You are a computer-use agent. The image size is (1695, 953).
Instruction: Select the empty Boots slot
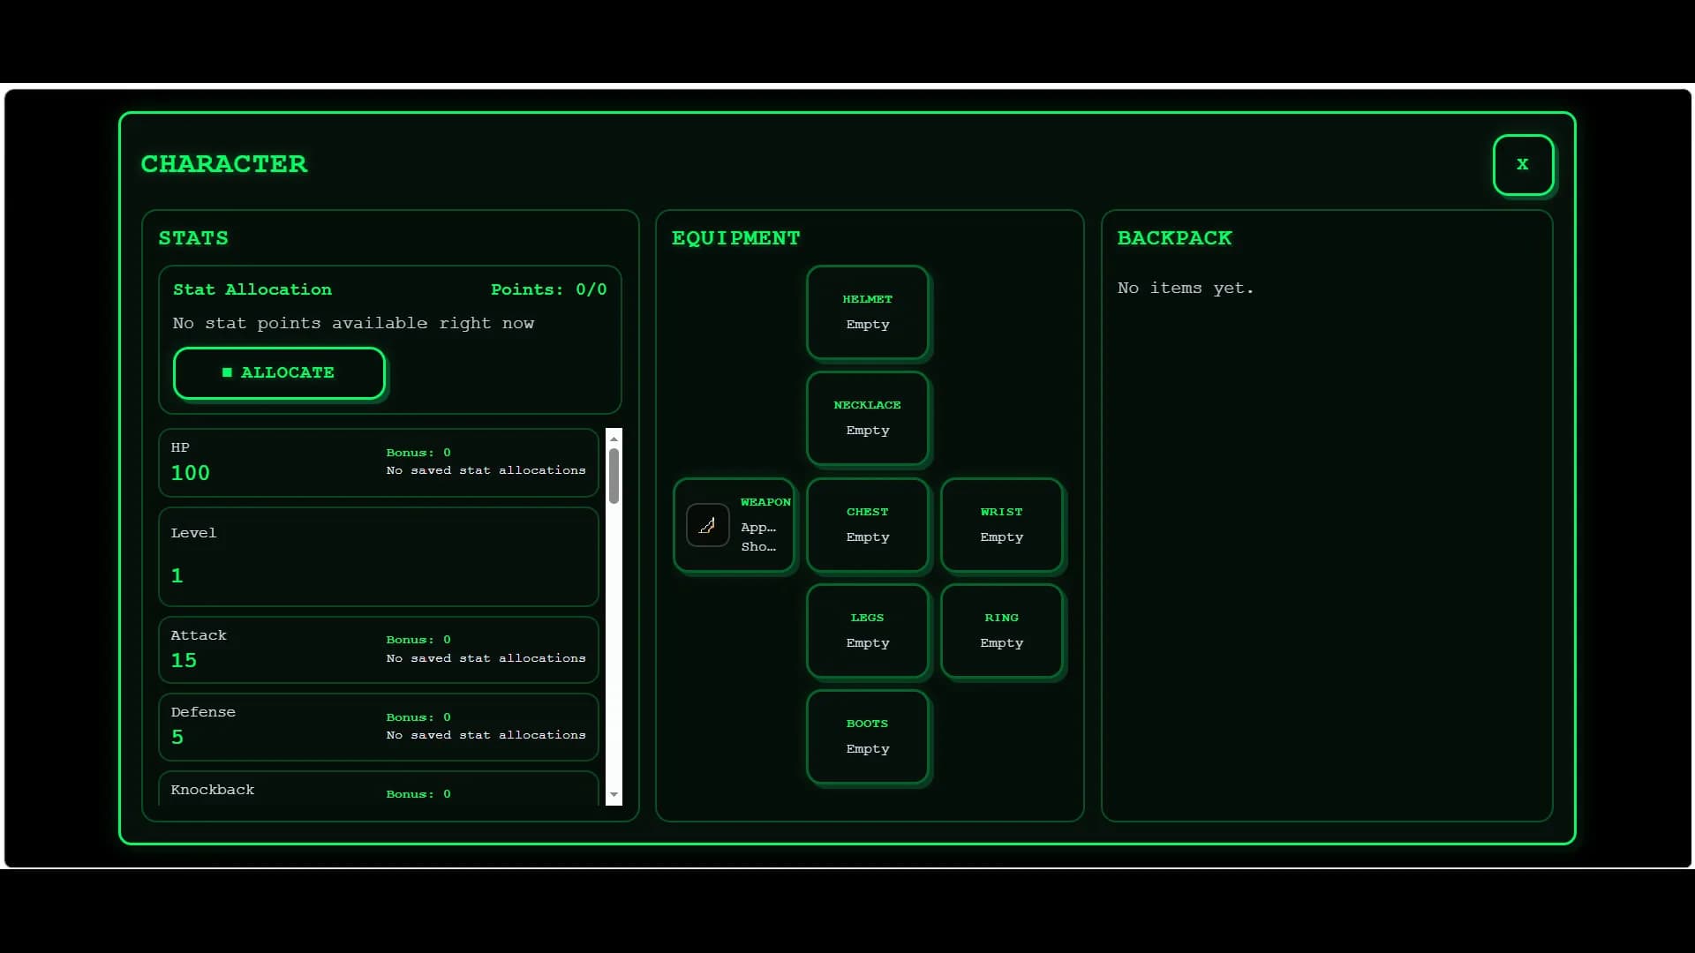pyautogui.click(x=867, y=737)
